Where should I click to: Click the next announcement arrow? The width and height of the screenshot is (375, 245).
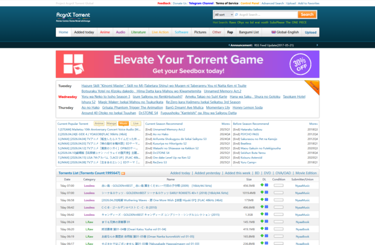pos(317,45)
